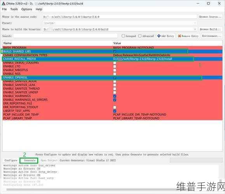Click the Name column header
The image size is (225, 194).
[57, 43]
